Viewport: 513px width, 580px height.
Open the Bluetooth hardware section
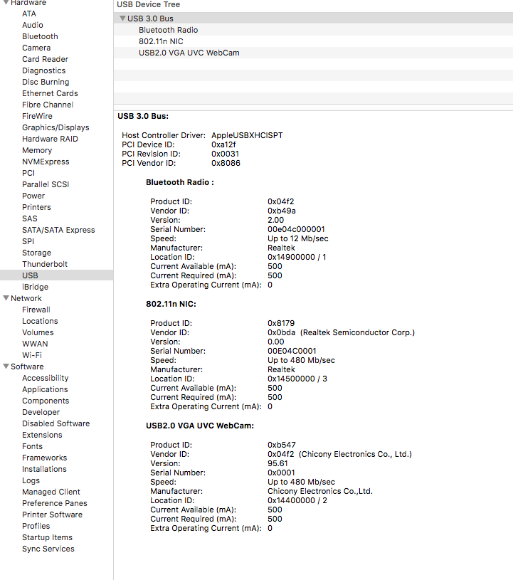[40, 36]
